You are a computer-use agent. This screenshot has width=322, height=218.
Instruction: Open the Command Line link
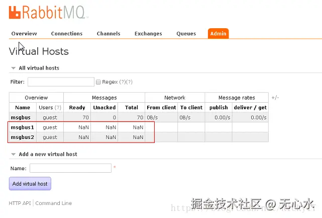pos(54,203)
